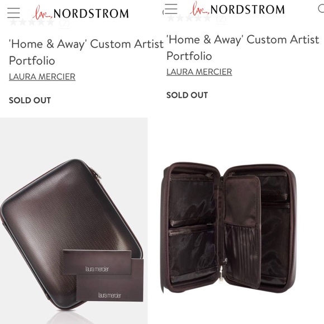This screenshot has height=324, width=324.
Task: Click faded star rating on open-case listing
Action: [189, 18]
